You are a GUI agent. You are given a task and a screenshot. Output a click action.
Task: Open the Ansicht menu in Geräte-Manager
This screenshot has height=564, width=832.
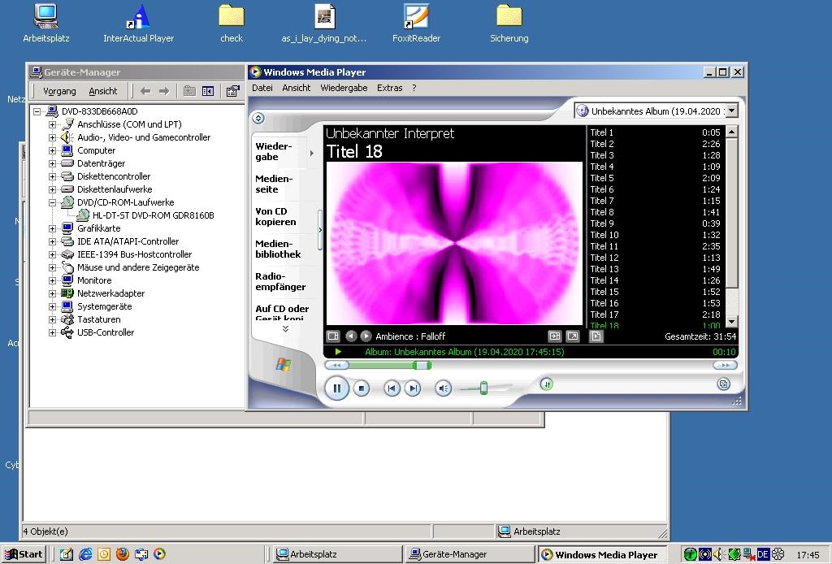point(103,91)
